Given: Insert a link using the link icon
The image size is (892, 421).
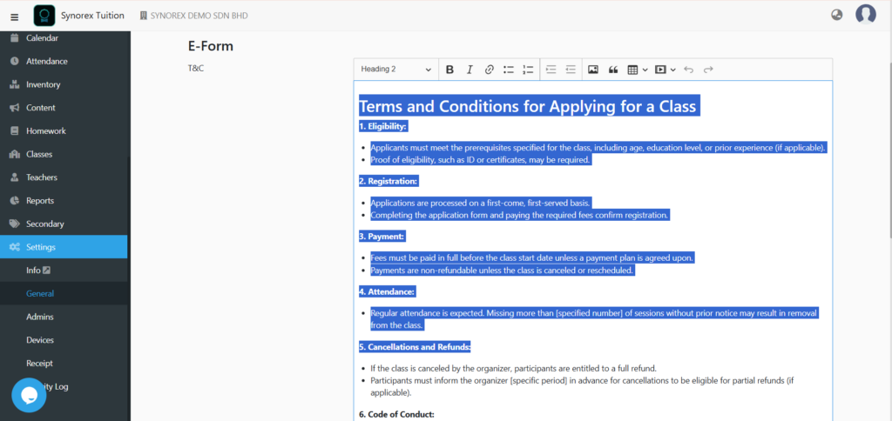Looking at the screenshot, I should (489, 70).
